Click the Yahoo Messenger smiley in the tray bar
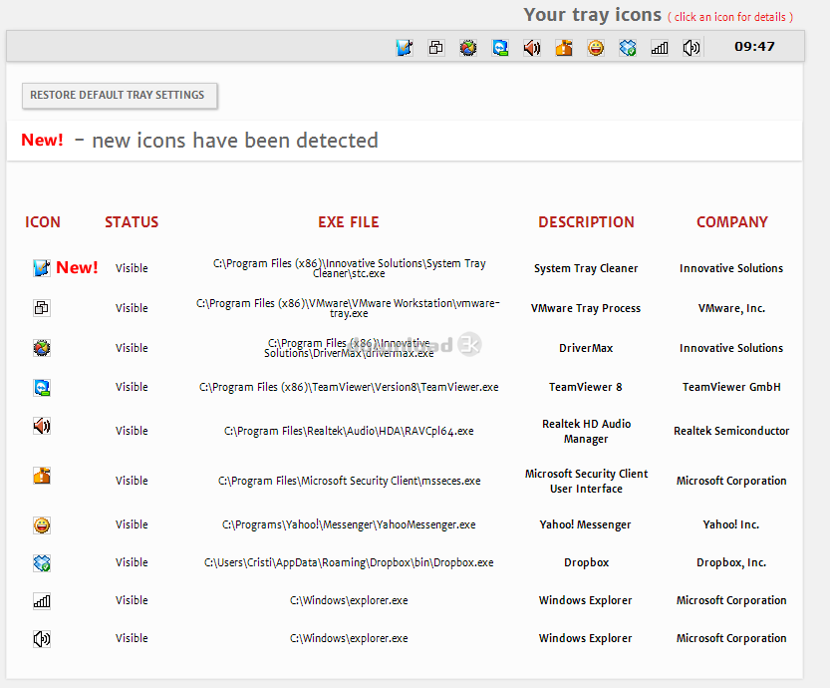Screen dimensions: 830x688 tap(596, 48)
